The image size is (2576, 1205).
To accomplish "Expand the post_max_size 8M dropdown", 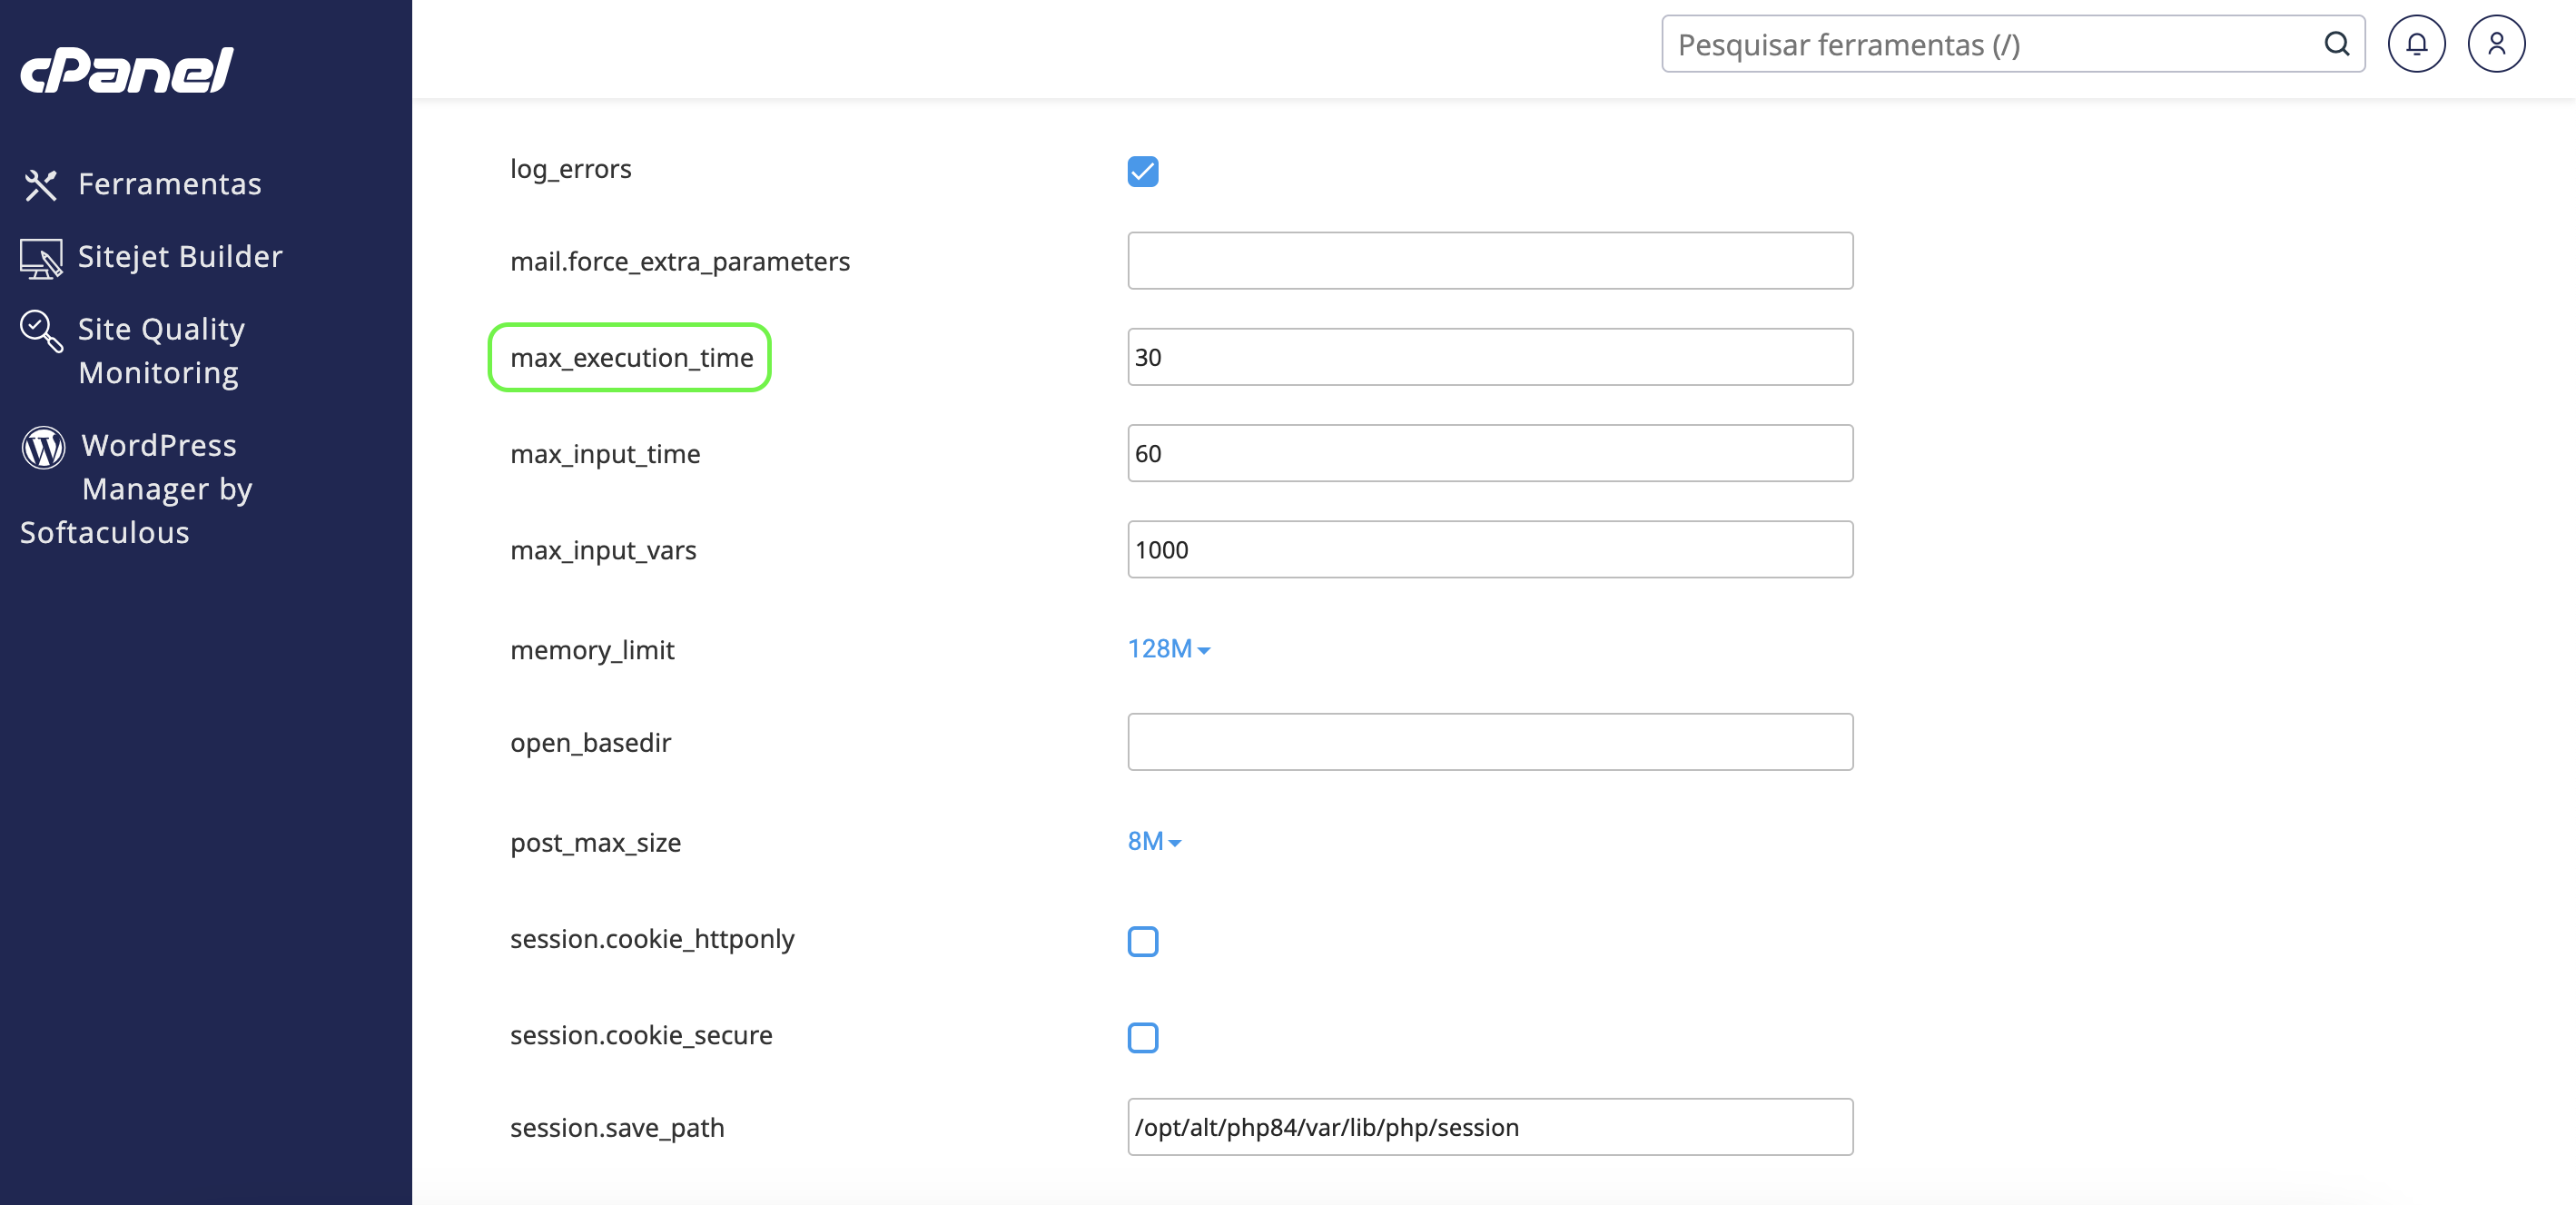I will pyautogui.click(x=1155, y=841).
